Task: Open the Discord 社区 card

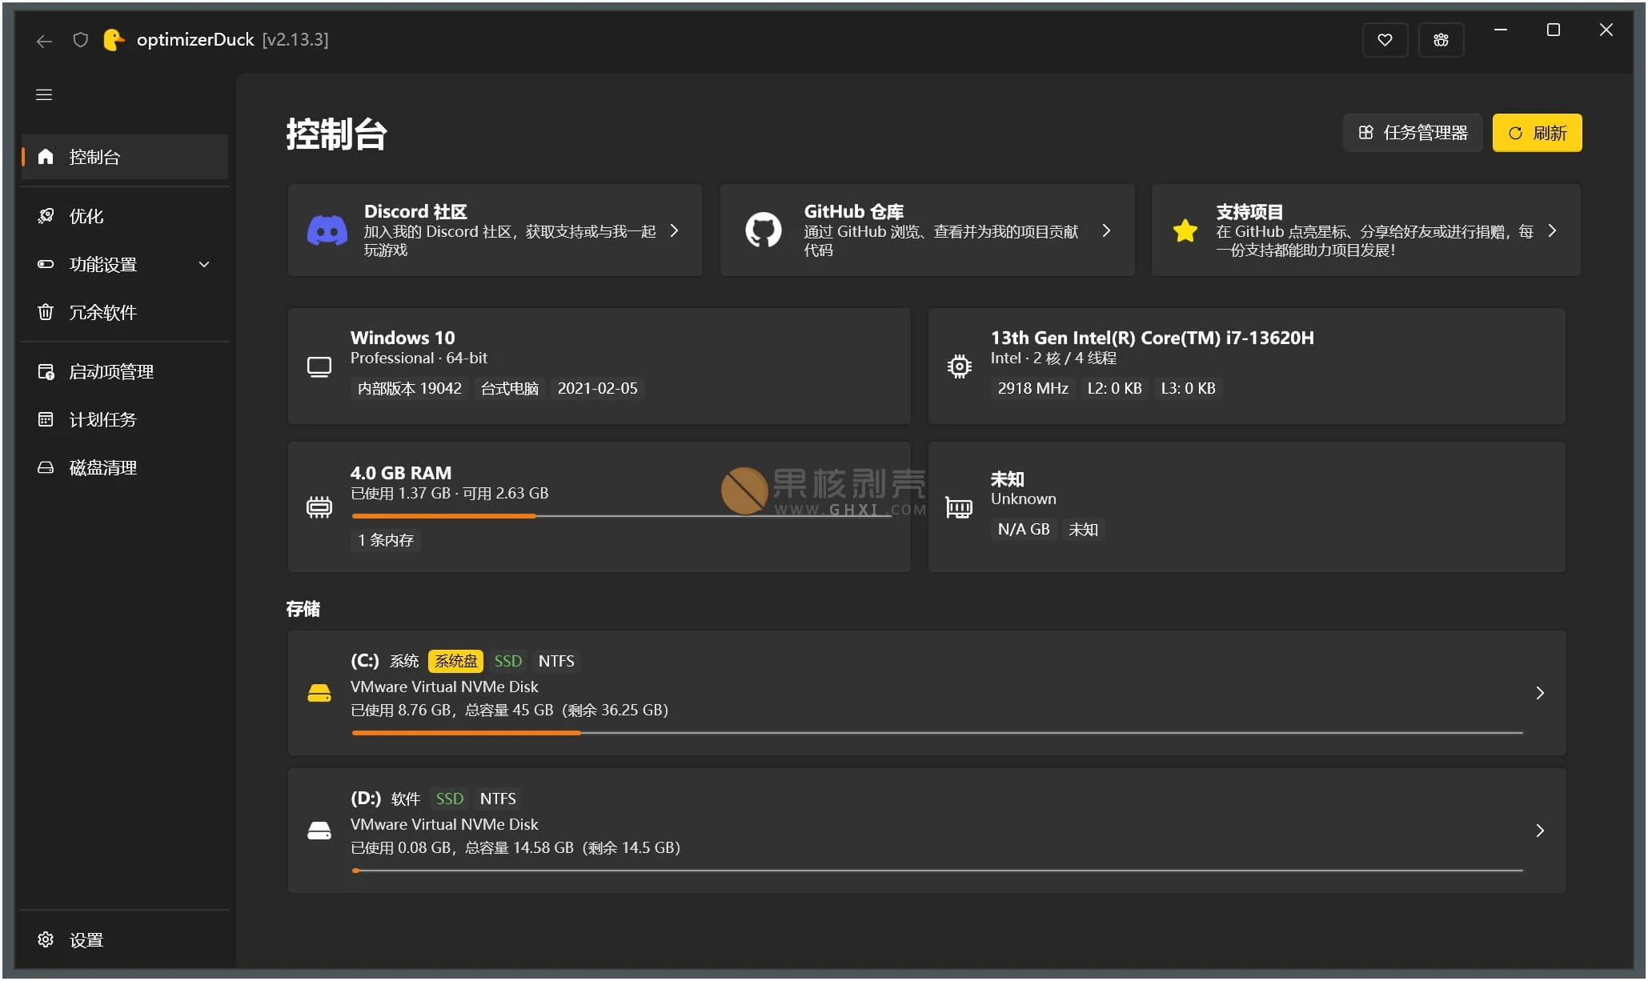Action: coord(495,230)
